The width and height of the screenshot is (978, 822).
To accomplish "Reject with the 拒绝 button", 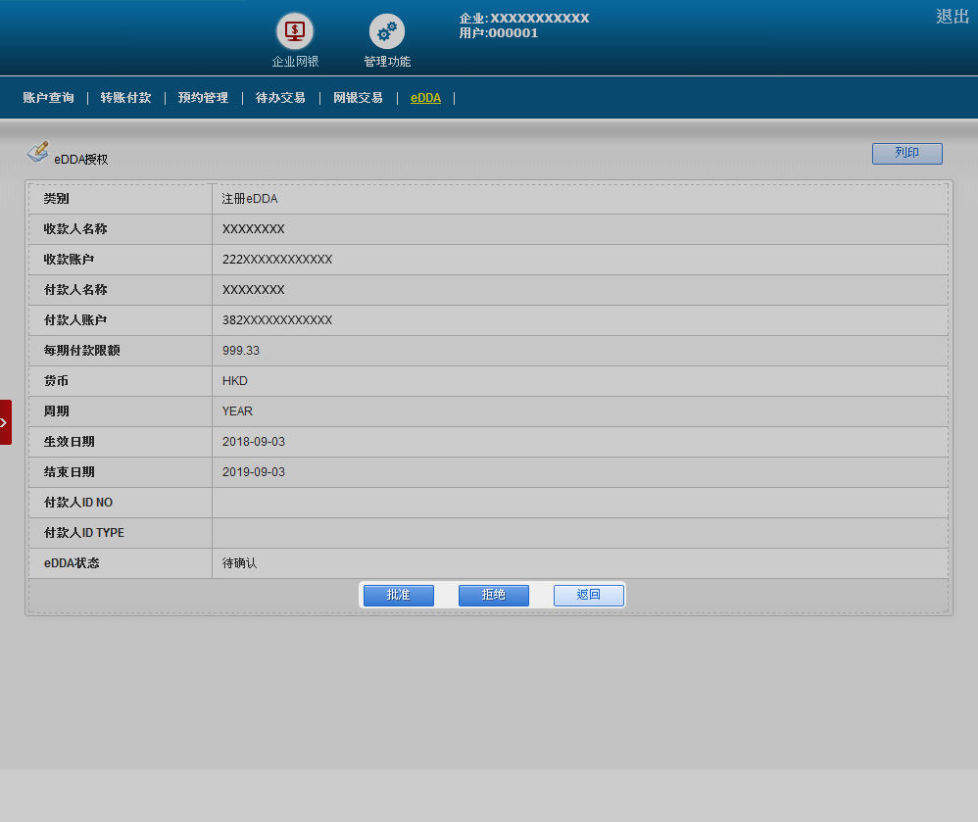I will 493,595.
